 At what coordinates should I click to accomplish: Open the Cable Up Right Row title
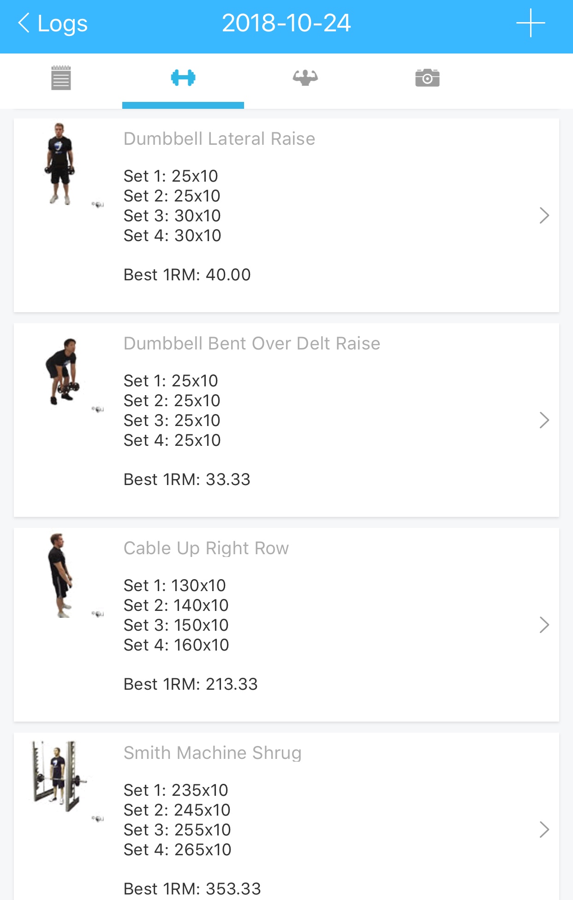coord(206,548)
